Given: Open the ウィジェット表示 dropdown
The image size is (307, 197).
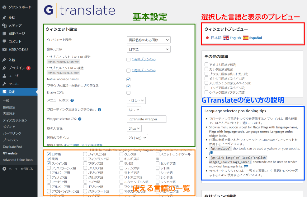Looking at the screenshot, I should tap(149, 40).
